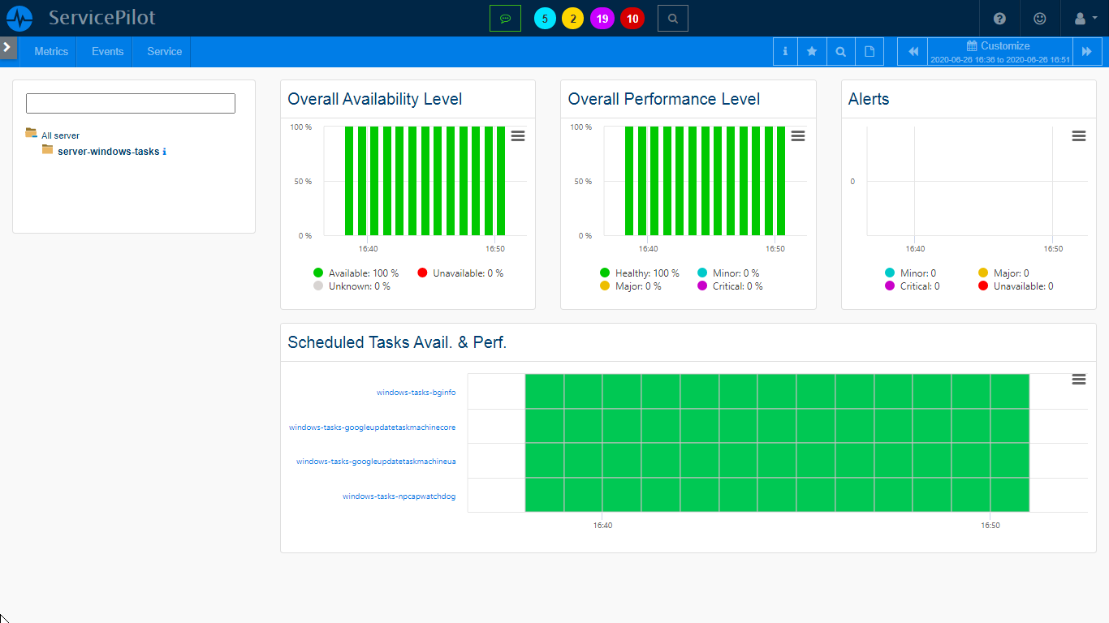Open the info icon in blue toolbar

tap(785, 52)
